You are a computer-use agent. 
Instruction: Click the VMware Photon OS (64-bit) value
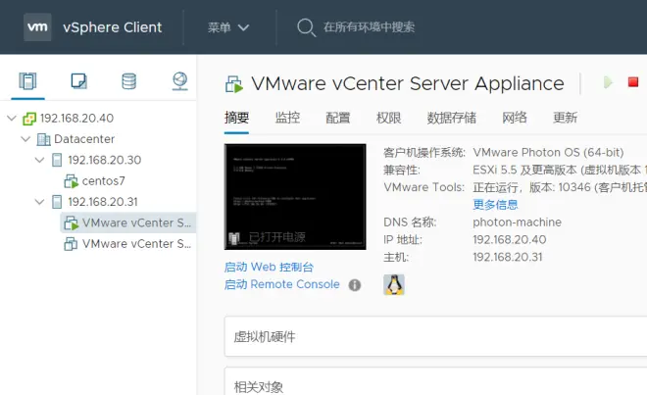click(548, 153)
